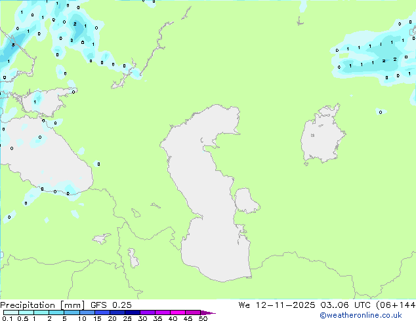Open the weatheronline.co.uk credit link

coord(361,315)
